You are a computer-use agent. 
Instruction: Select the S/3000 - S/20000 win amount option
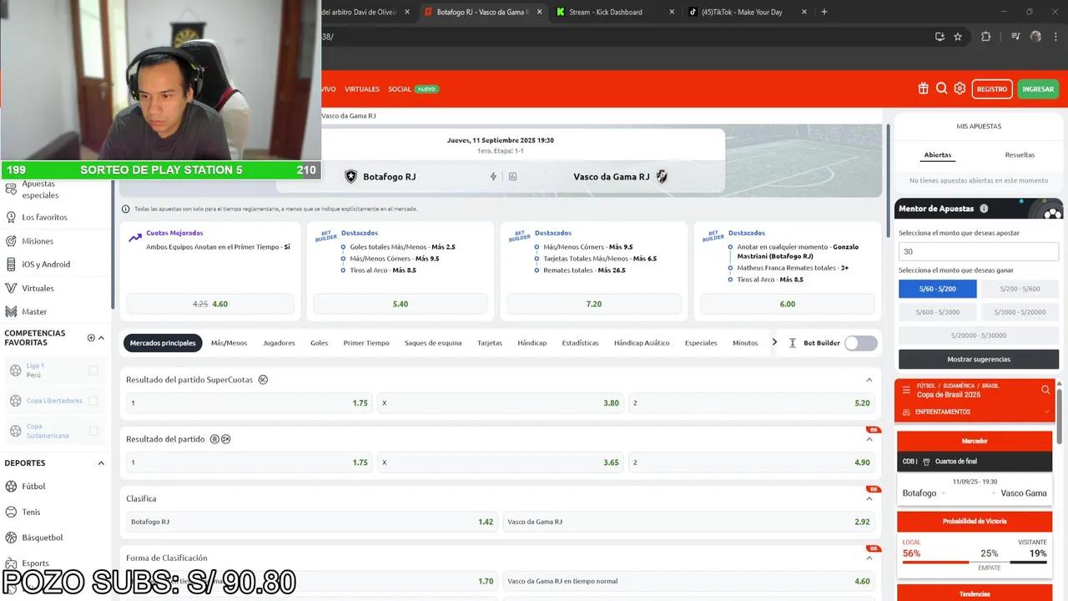click(1020, 312)
